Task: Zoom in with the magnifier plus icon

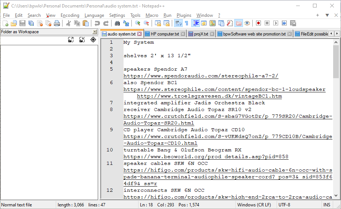Action: point(137,23)
